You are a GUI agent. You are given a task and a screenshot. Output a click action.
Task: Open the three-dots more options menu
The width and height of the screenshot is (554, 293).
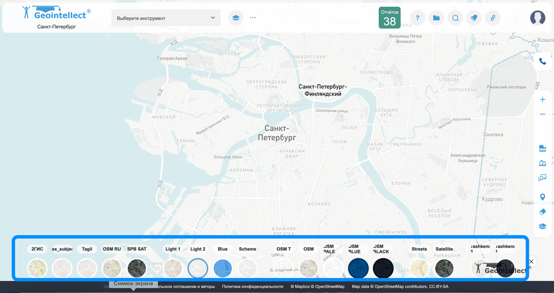[x=253, y=18]
